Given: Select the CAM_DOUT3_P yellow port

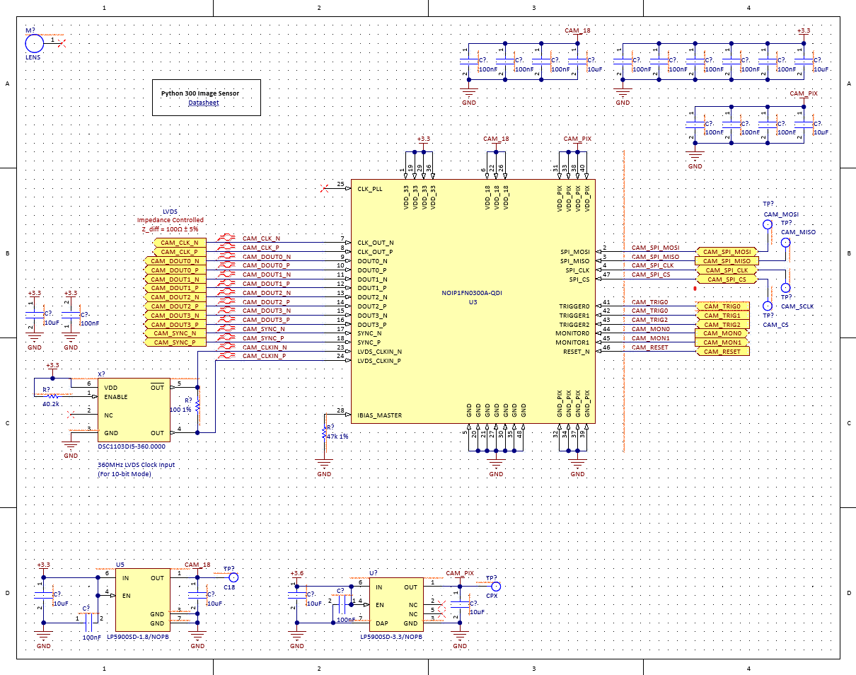Looking at the screenshot, I should coord(174,324).
